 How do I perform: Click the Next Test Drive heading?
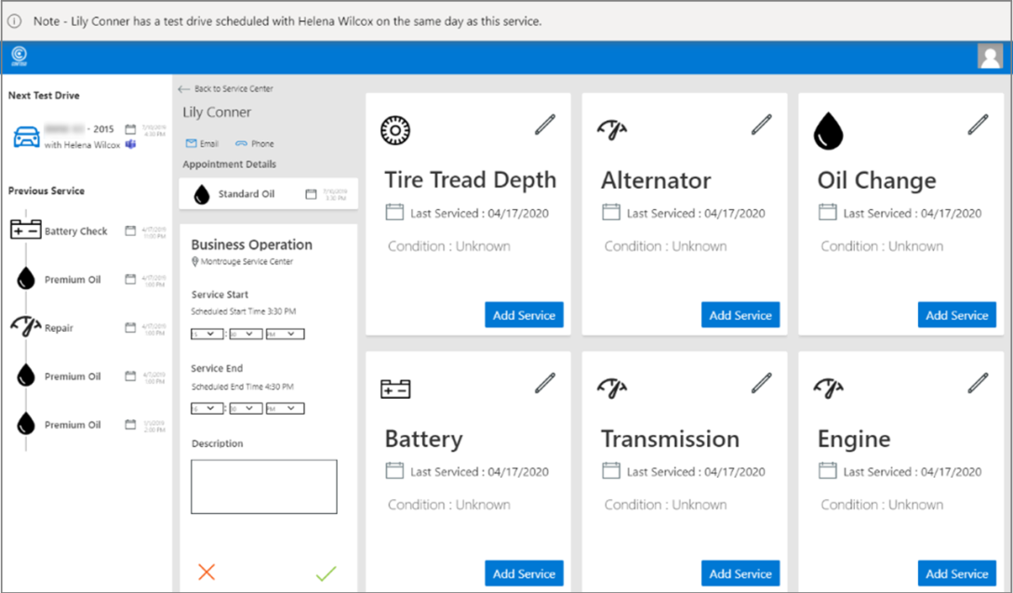coord(44,96)
